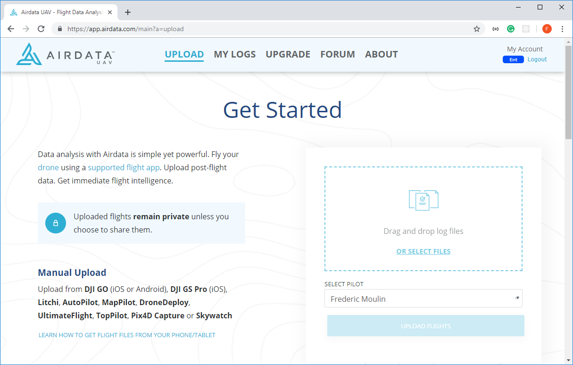Screen dimensions: 573x365
Task: Click the drag and drop log files area
Action: pos(424,219)
